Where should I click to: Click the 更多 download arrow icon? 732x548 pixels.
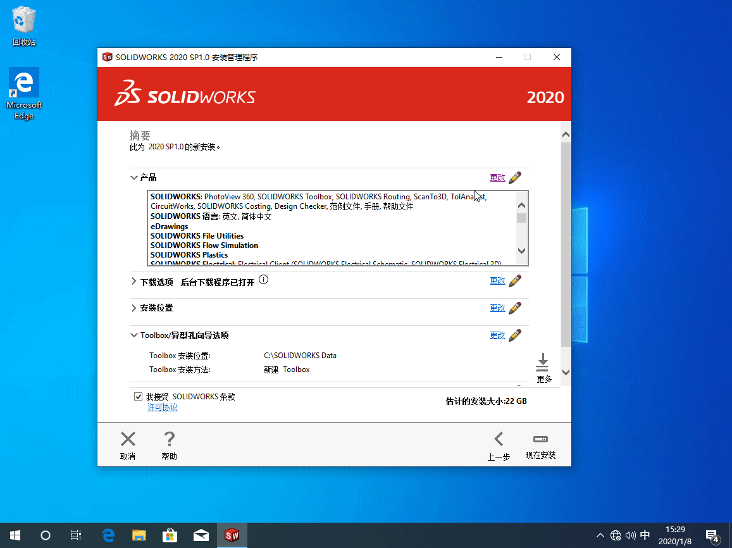(542, 363)
